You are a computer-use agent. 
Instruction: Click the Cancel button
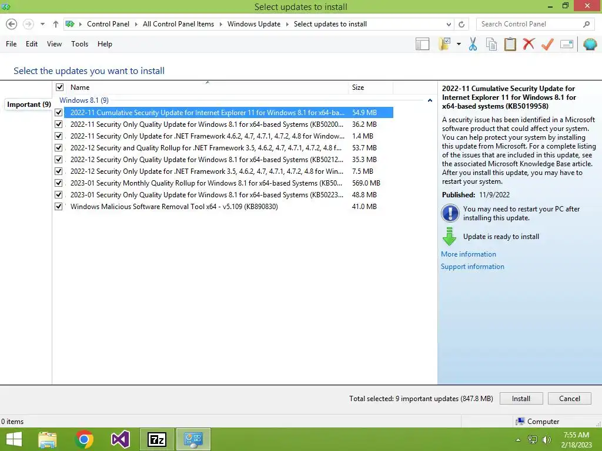tap(569, 399)
